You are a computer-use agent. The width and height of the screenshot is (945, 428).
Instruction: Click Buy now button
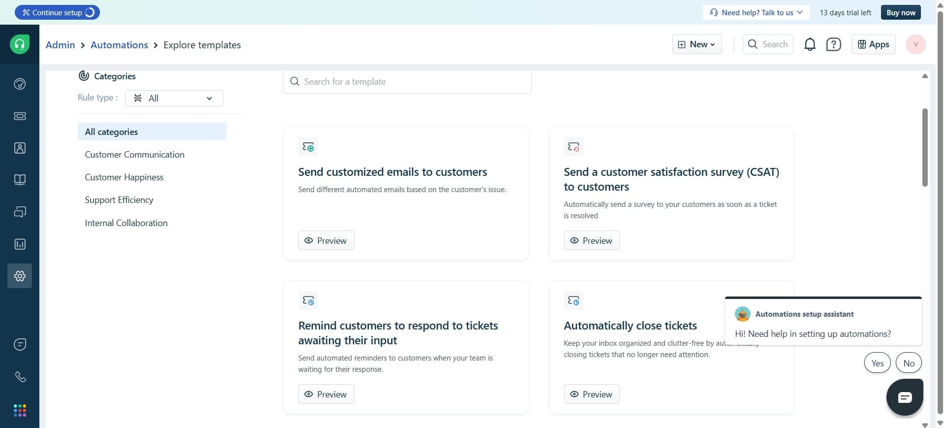coord(901,12)
